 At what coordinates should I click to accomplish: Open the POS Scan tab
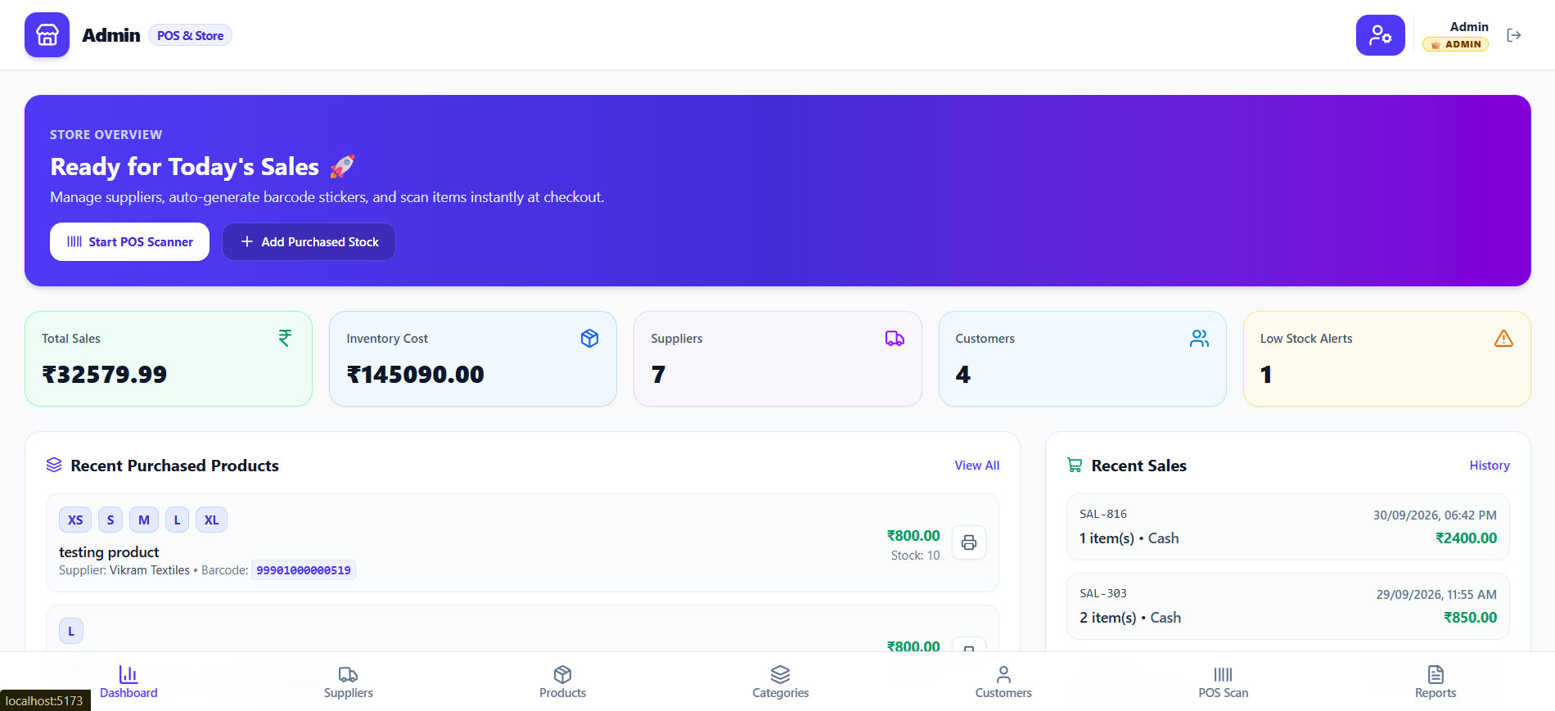[x=1224, y=682]
